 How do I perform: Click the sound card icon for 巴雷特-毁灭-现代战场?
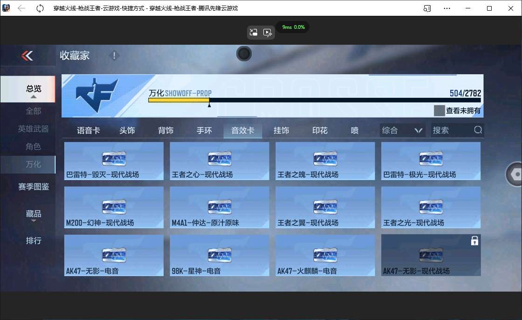pyautogui.click(x=114, y=159)
